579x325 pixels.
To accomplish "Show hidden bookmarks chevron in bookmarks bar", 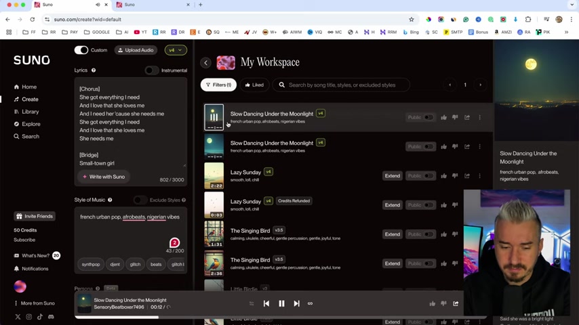I will tap(566, 32).
